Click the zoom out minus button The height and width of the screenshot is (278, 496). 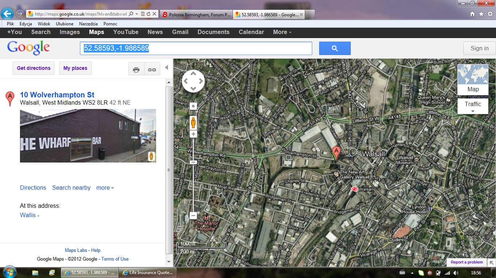click(193, 216)
